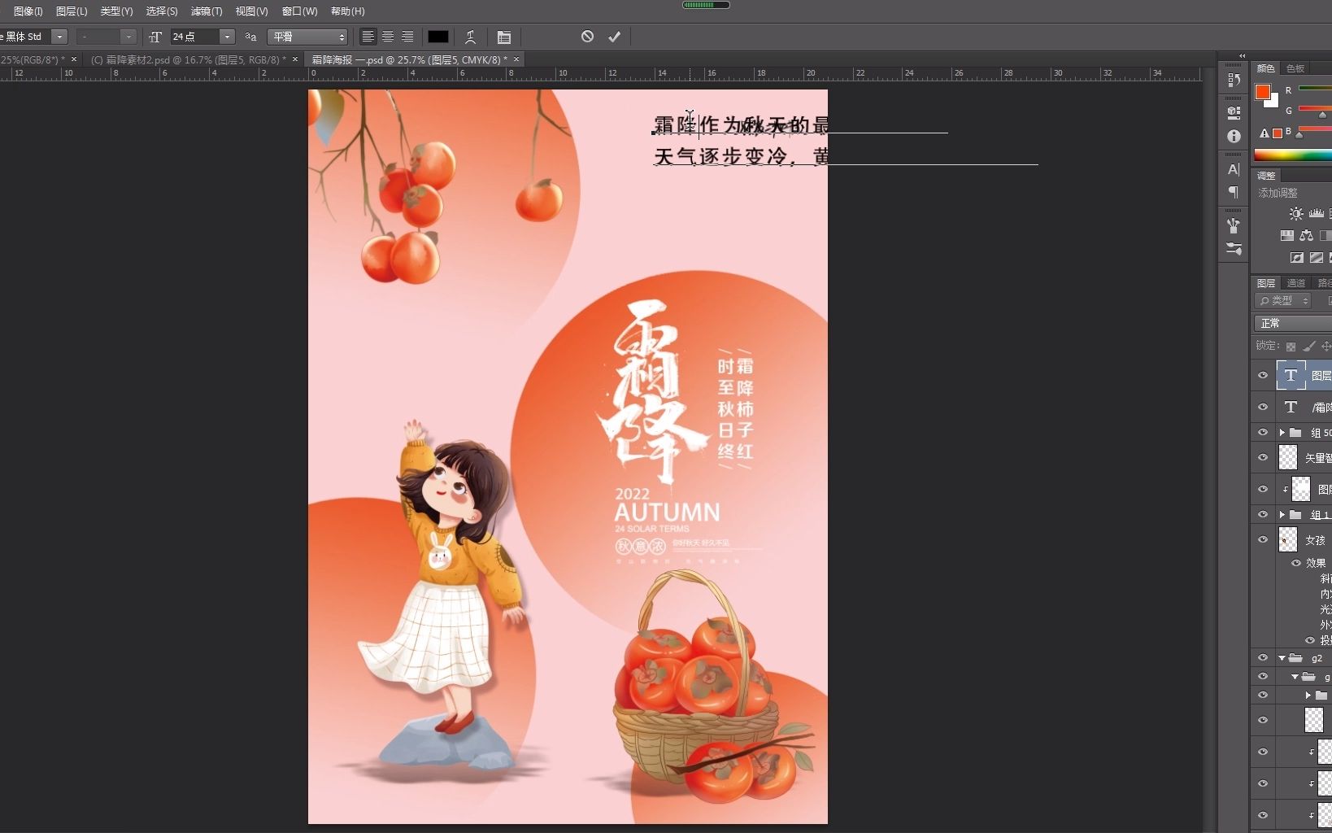Open layer filter type dropdown 类型
The width and height of the screenshot is (1332, 833).
(1284, 301)
